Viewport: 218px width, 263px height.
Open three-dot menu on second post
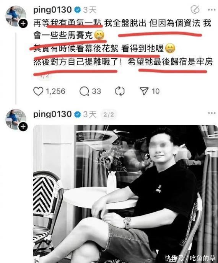coord(211,113)
